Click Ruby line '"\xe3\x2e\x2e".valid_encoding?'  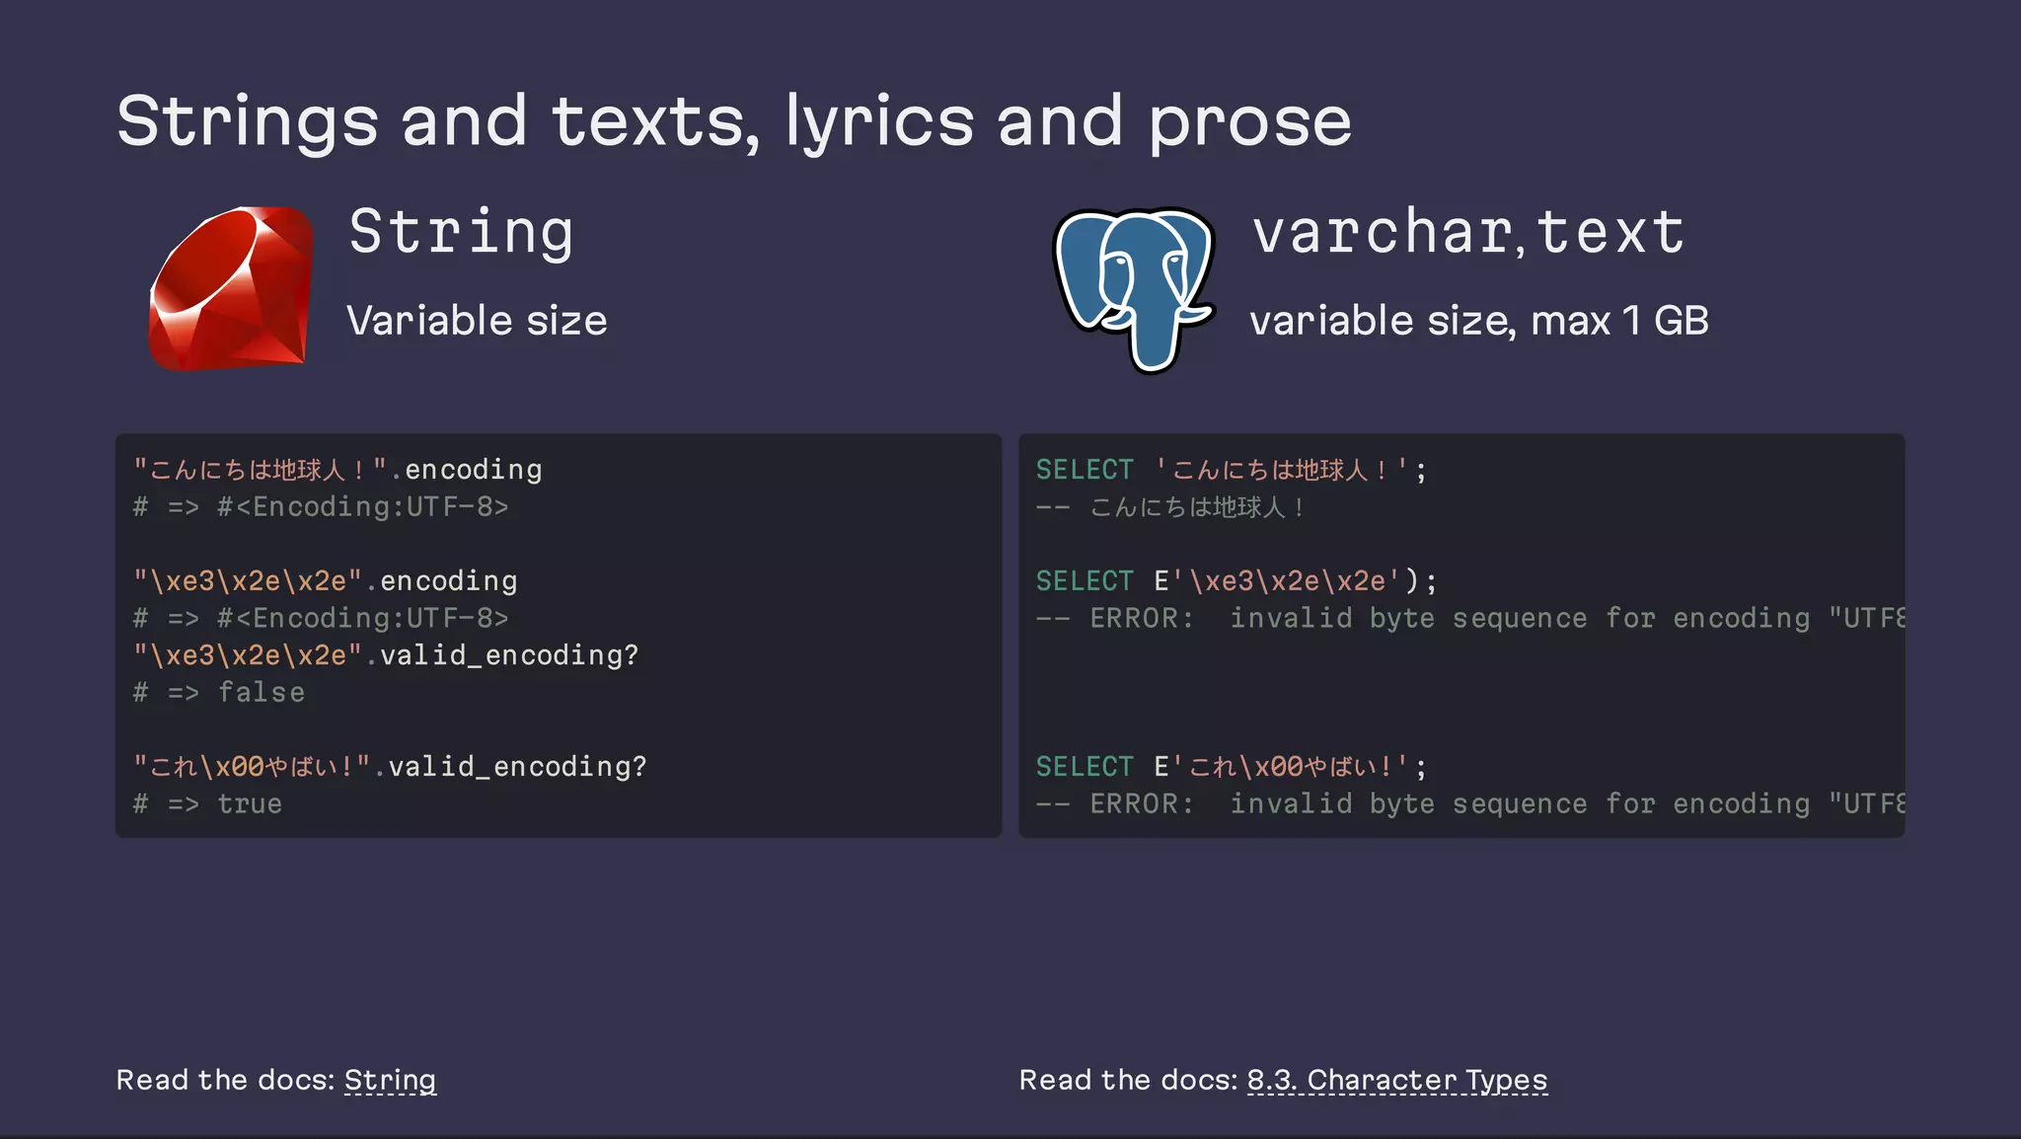[x=386, y=655]
